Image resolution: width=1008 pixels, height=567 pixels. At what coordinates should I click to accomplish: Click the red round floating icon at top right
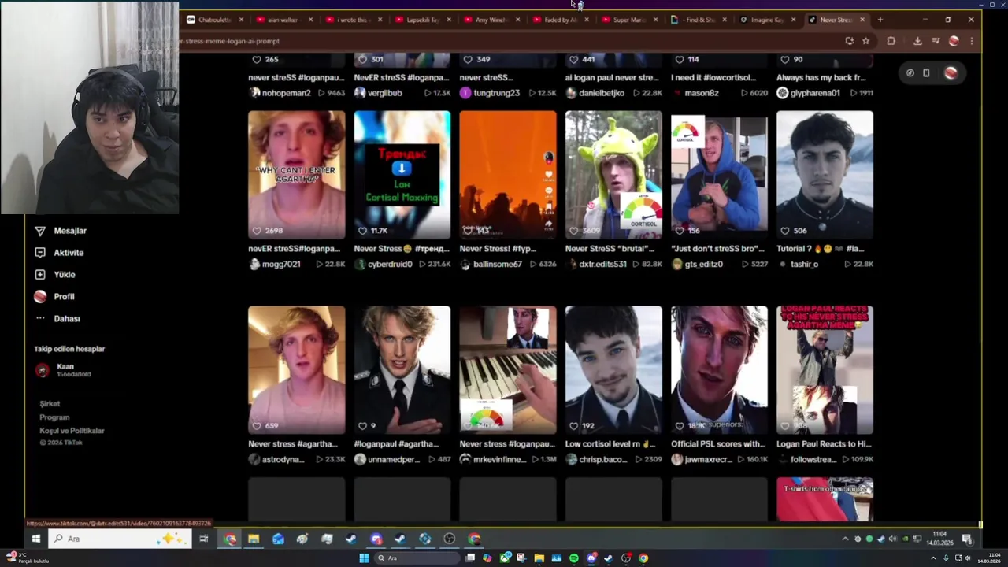tap(951, 72)
